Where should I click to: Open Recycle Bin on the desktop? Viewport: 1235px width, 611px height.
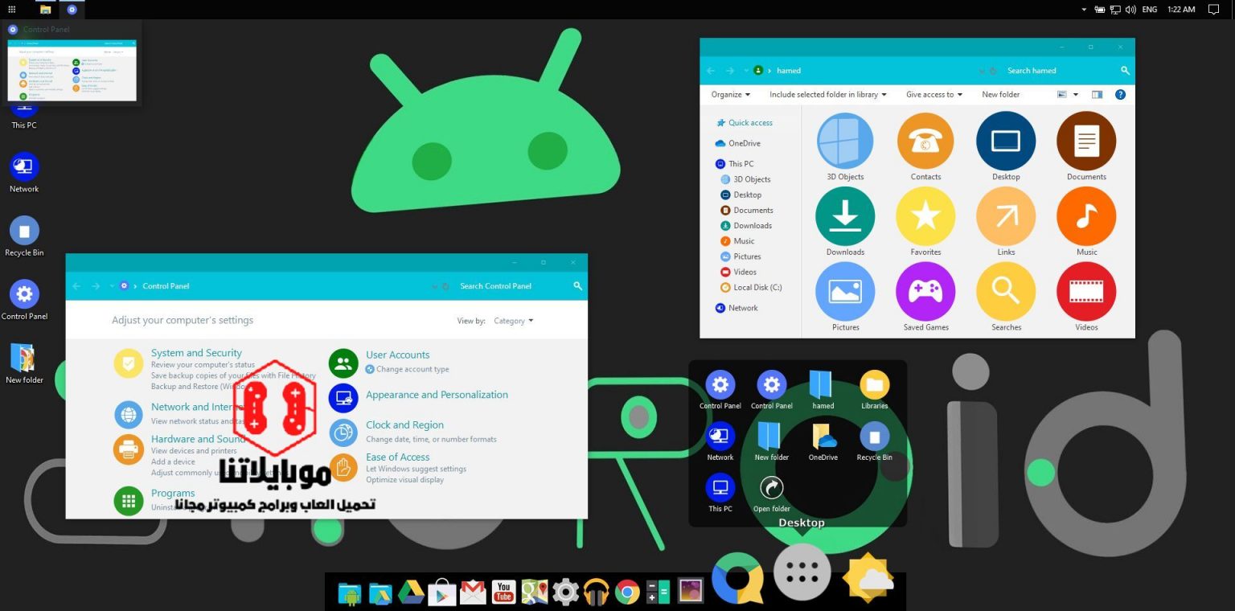[24, 236]
